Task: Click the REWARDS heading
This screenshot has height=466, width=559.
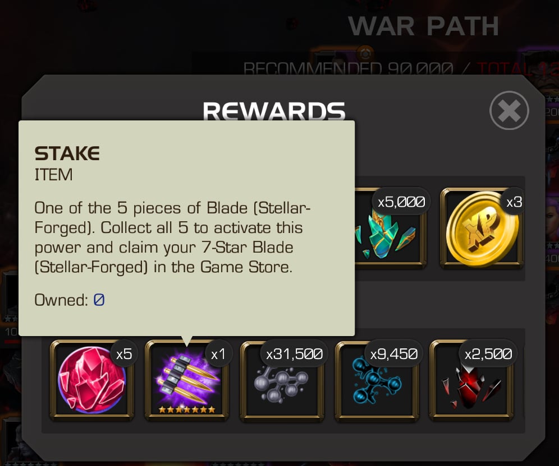Action: click(274, 111)
